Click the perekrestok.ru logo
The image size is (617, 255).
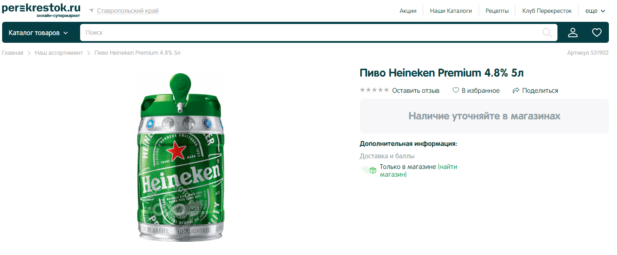point(41,10)
